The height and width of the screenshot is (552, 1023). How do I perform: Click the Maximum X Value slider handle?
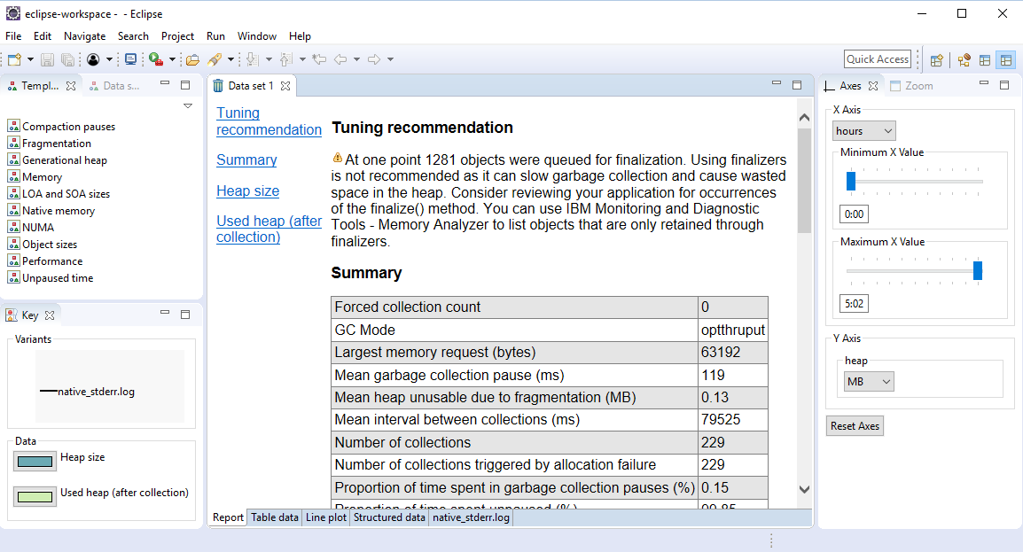(x=977, y=270)
